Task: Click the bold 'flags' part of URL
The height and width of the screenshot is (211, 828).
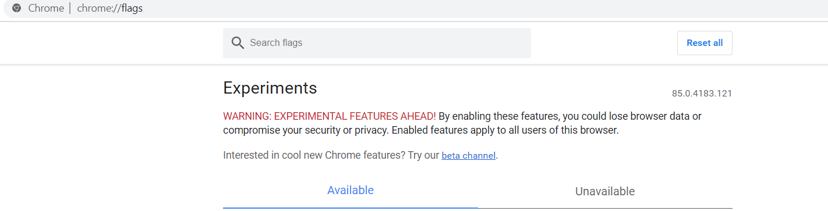Action: (x=132, y=8)
